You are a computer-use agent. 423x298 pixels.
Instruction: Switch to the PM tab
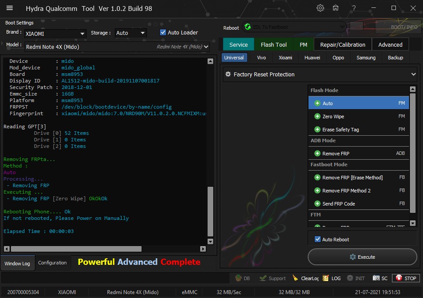[303, 45]
